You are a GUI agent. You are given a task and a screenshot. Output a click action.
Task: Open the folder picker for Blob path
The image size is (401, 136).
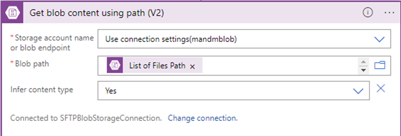click(x=380, y=65)
